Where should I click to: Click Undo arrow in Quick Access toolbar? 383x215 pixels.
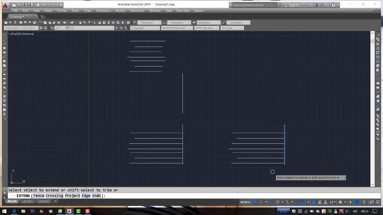pyautogui.click(x=44, y=5)
